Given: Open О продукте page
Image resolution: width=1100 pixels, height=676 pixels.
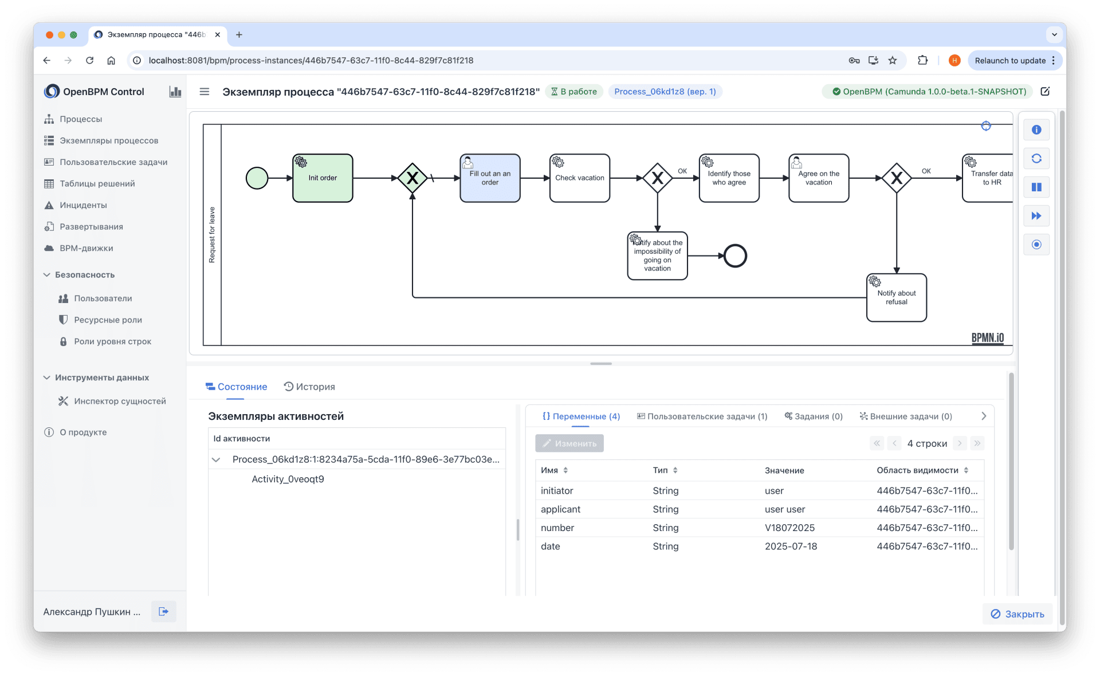Looking at the screenshot, I should pos(83,432).
